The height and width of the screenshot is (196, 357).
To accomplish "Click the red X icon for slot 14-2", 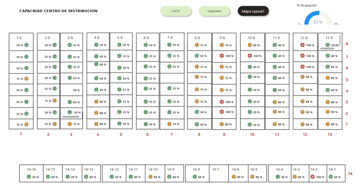I will click(x=312, y=177).
